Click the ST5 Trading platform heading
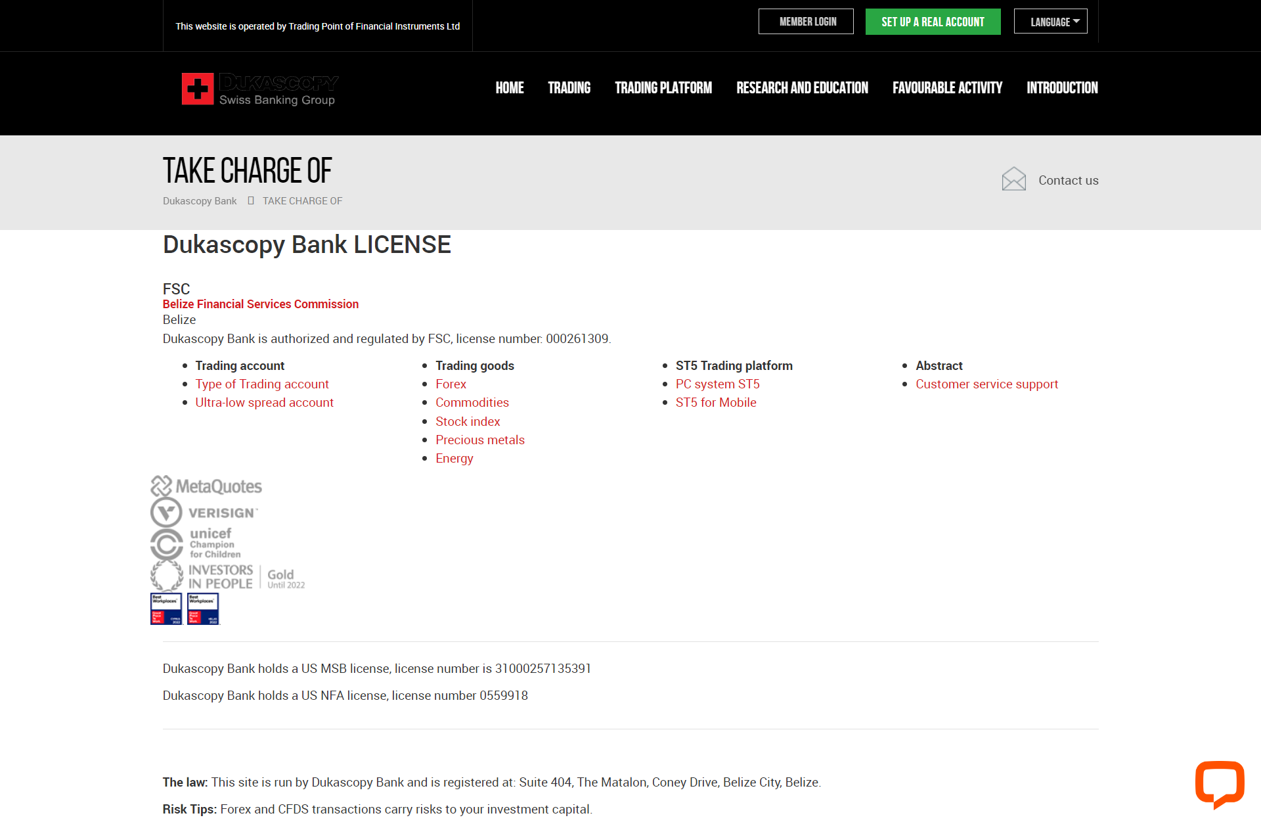 734,365
